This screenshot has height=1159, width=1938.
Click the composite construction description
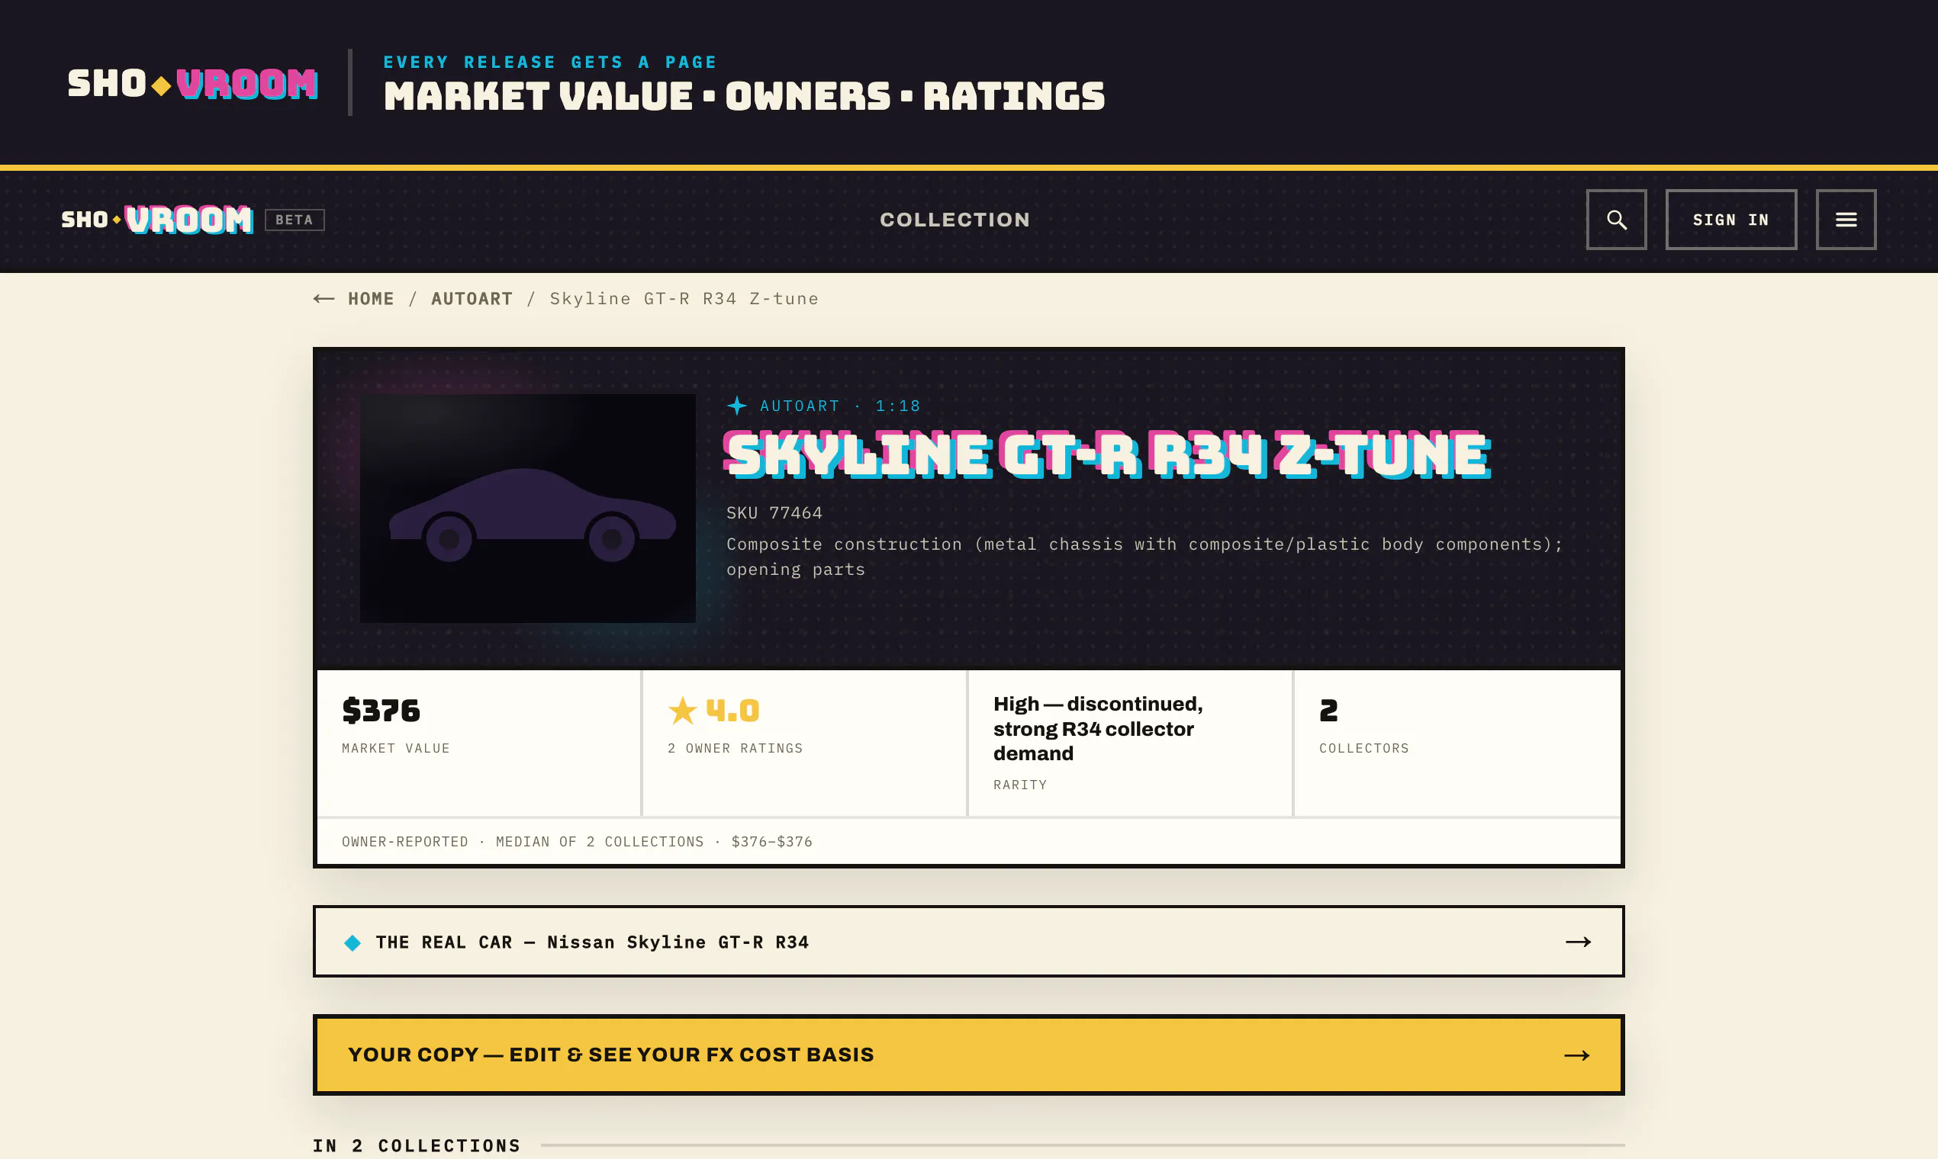1144,556
